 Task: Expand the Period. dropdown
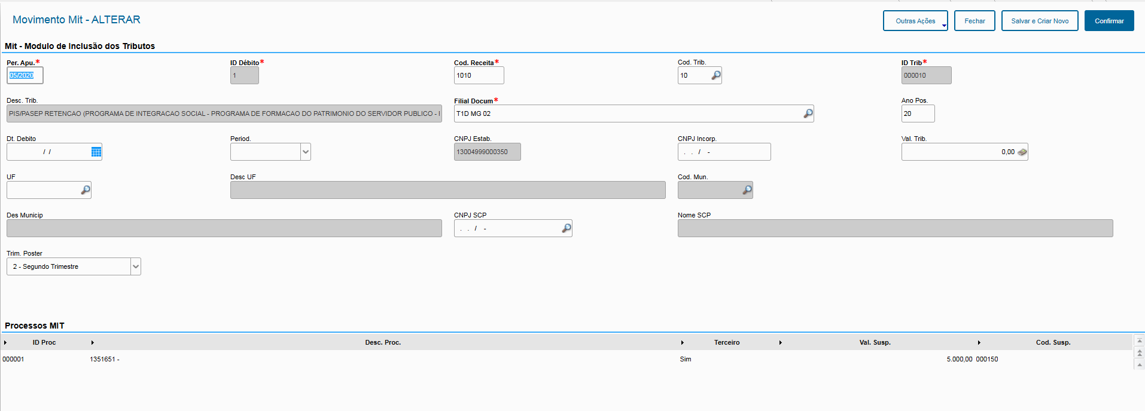click(x=306, y=152)
